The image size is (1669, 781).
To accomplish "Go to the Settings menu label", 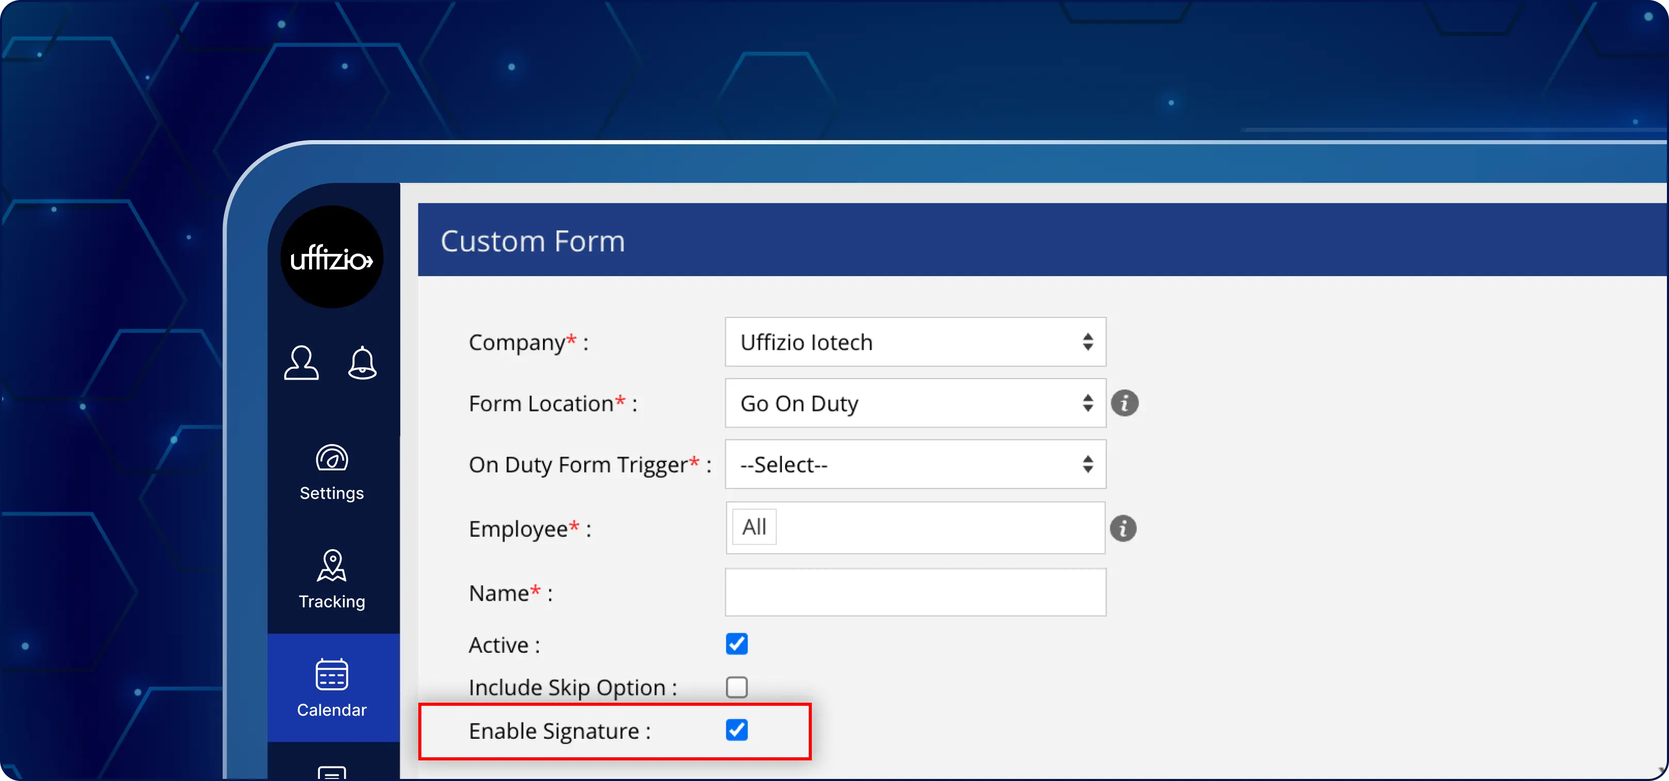I will (x=332, y=493).
